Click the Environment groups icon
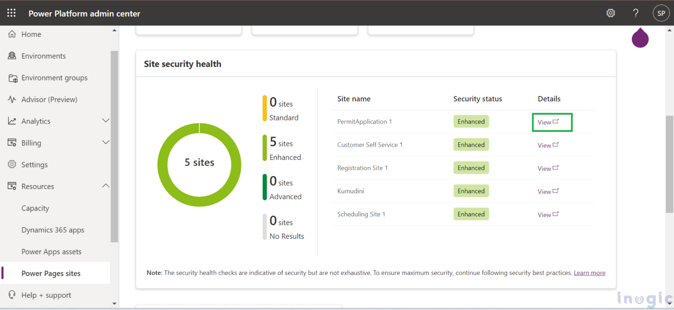 tap(13, 78)
